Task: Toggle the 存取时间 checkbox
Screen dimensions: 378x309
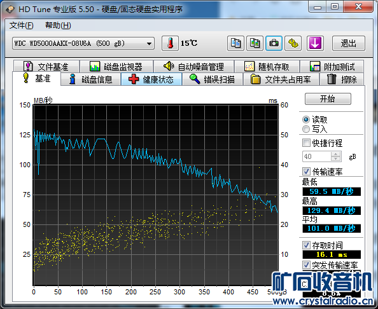Action: [x=306, y=245]
